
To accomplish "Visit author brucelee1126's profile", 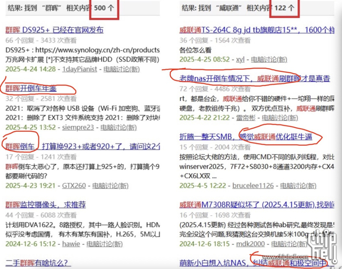I will coord(253,186).
